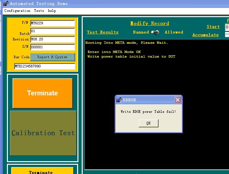Click the Revision field W08.20

(x=53, y=39)
